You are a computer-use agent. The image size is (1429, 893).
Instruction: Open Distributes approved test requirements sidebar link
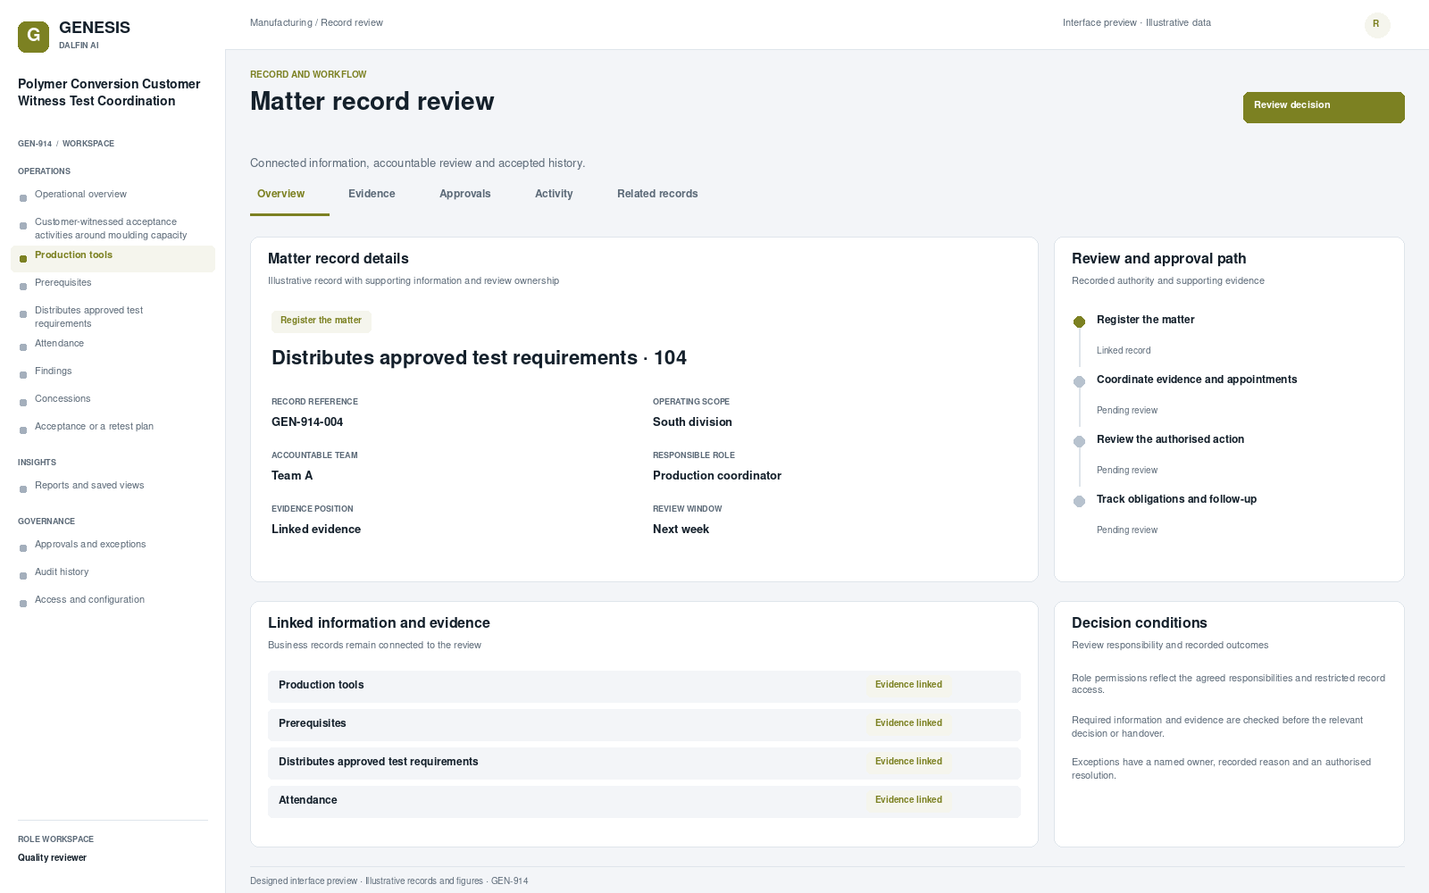click(x=113, y=317)
